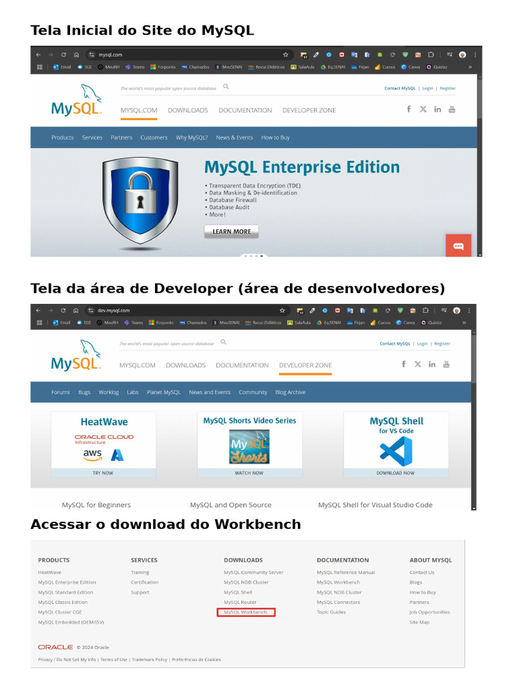Click the MySQL Shorts video thumbnail
The height and width of the screenshot is (684, 513).
250,447
